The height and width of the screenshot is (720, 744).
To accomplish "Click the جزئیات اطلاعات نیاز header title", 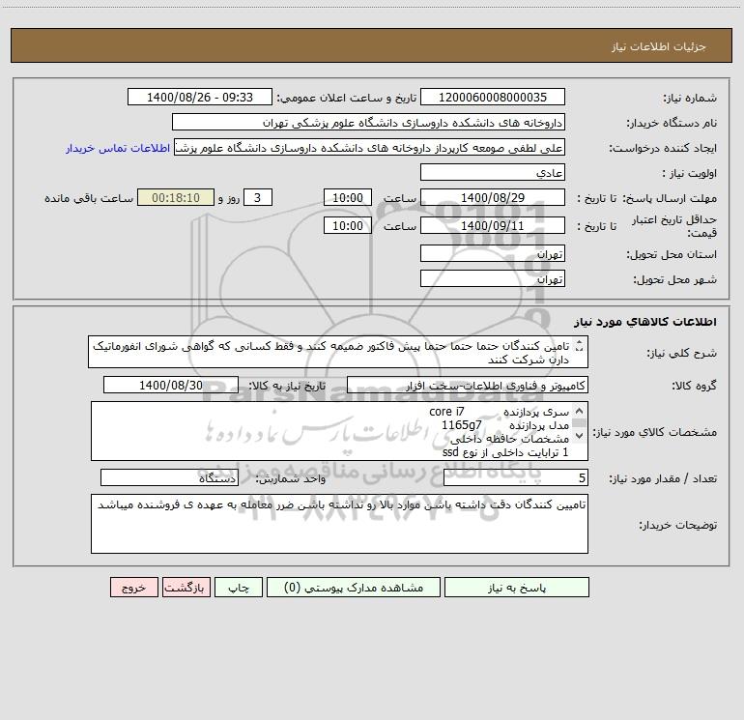I will coord(659,46).
